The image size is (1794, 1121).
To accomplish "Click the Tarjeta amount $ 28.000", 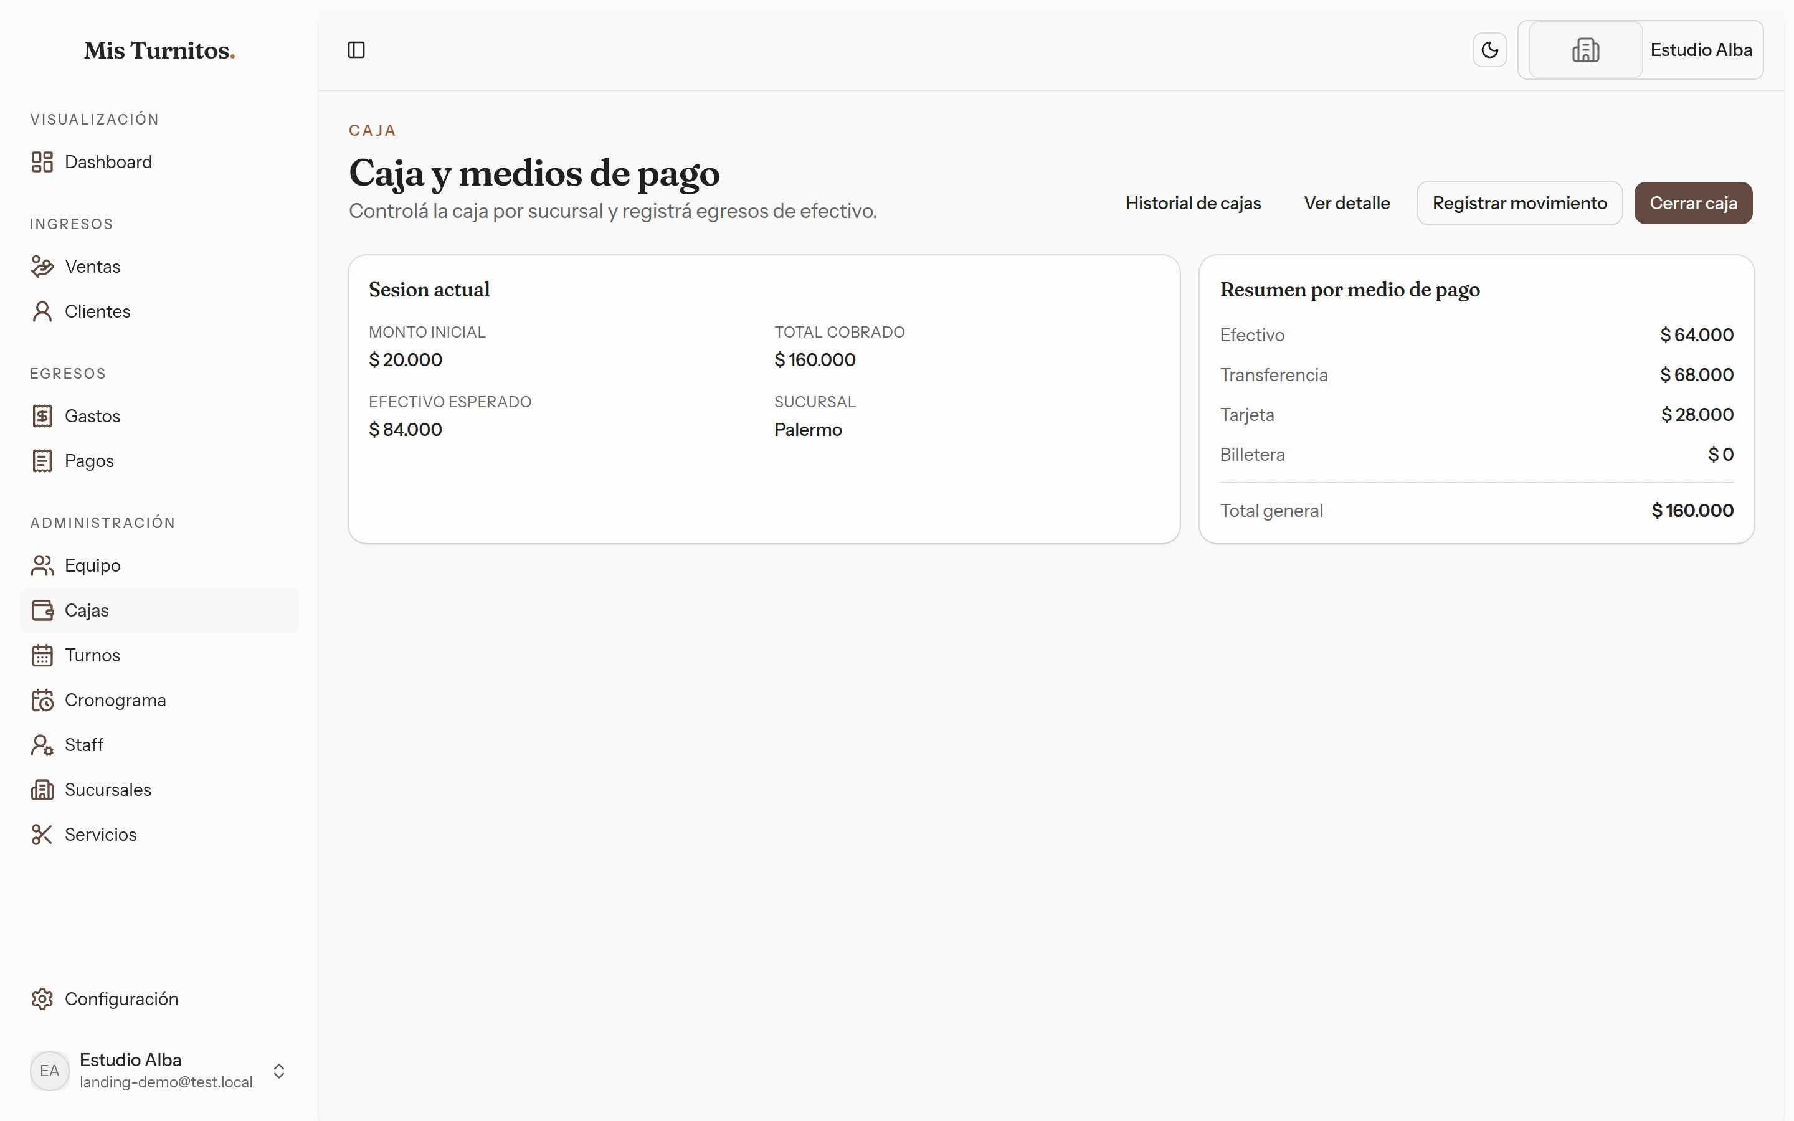I will 1697,414.
